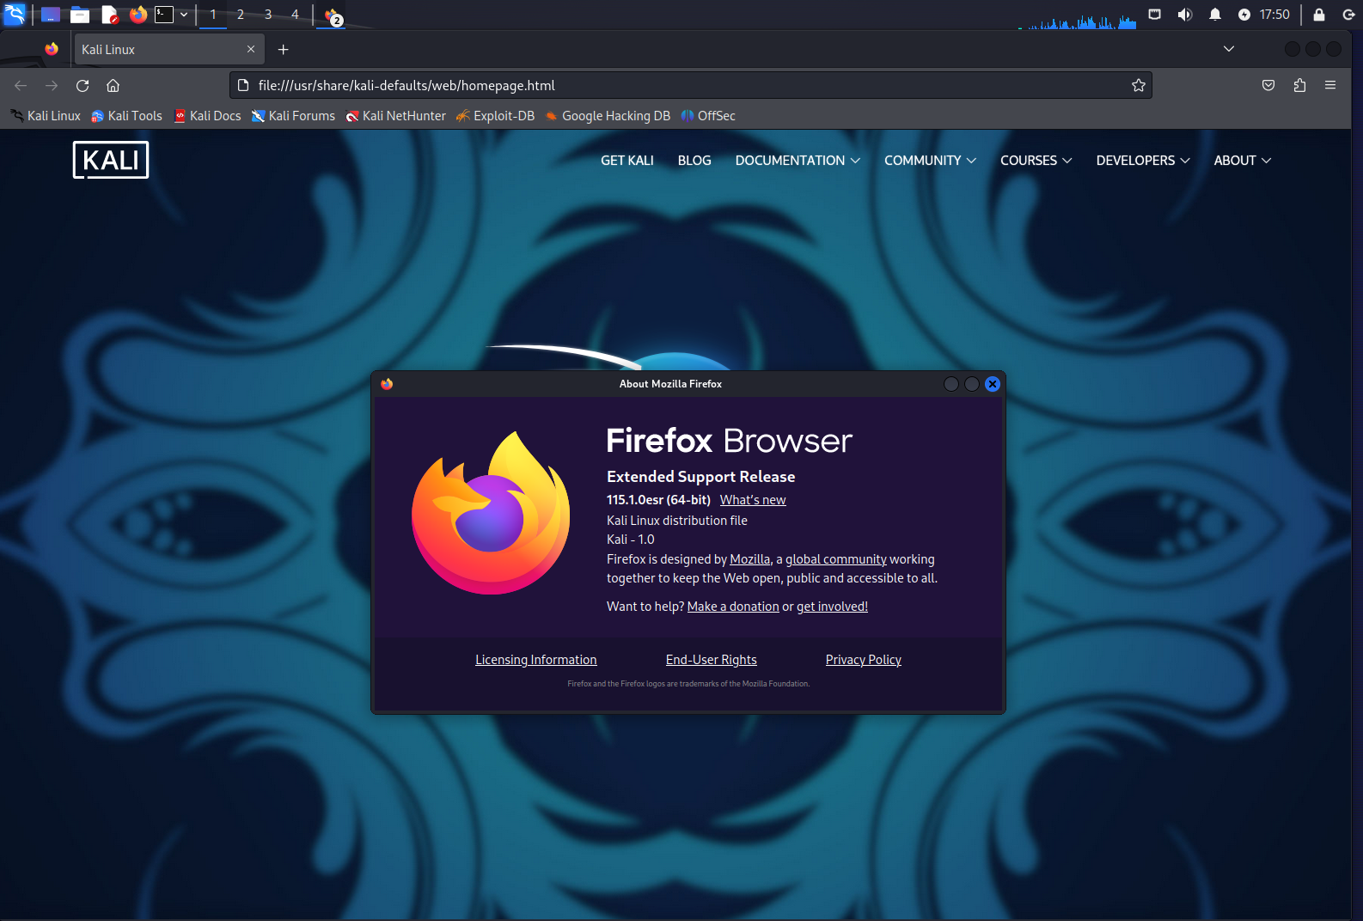Expand the DOCUMENTATION dropdown menu
Viewport: 1363px width, 921px height.
pos(798,161)
